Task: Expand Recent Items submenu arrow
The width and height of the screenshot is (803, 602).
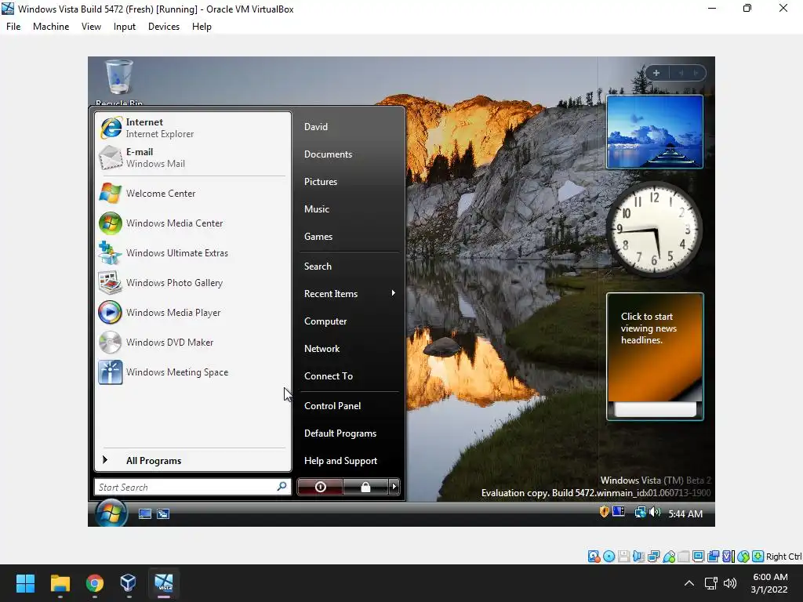Action: (394, 293)
